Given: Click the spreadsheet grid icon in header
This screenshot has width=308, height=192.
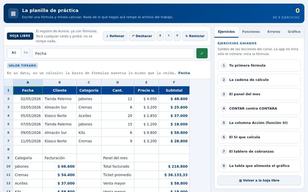Looking at the screenshot, I should click(13, 13).
